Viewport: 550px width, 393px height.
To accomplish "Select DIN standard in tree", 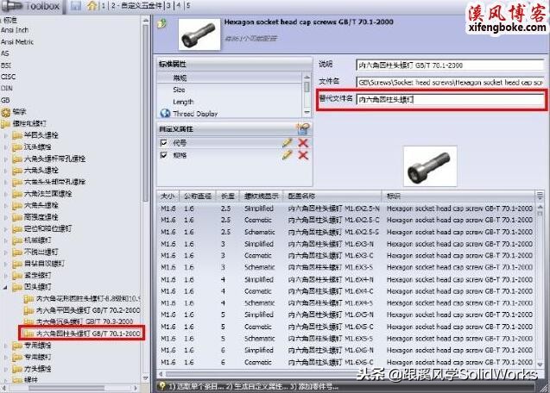I will (x=7, y=88).
